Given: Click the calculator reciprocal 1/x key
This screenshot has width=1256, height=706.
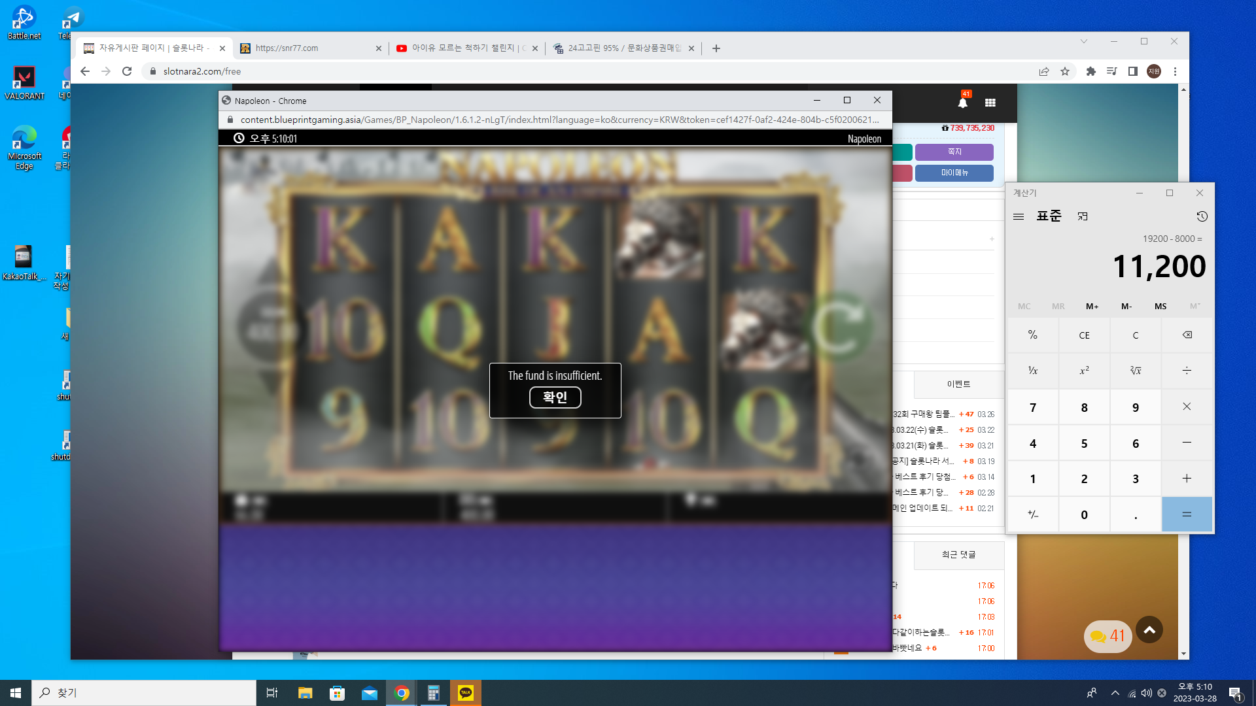Looking at the screenshot, I should (x=1033, y=371).
